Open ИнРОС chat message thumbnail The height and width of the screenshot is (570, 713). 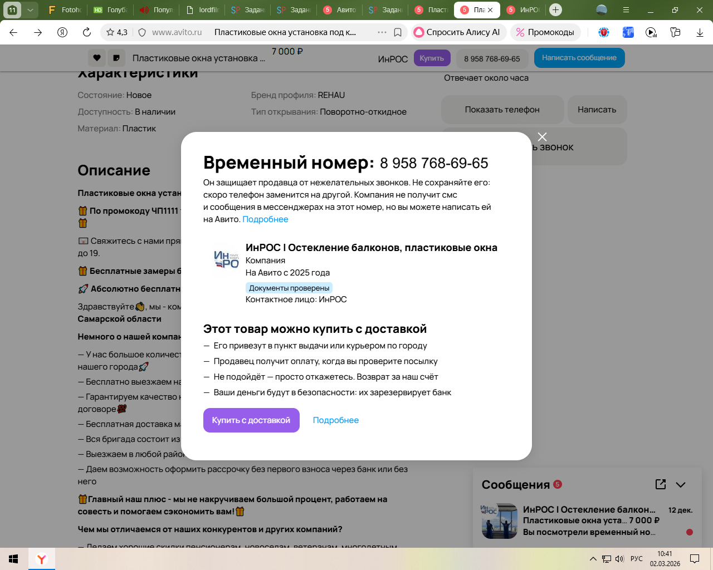coord(499,521)
